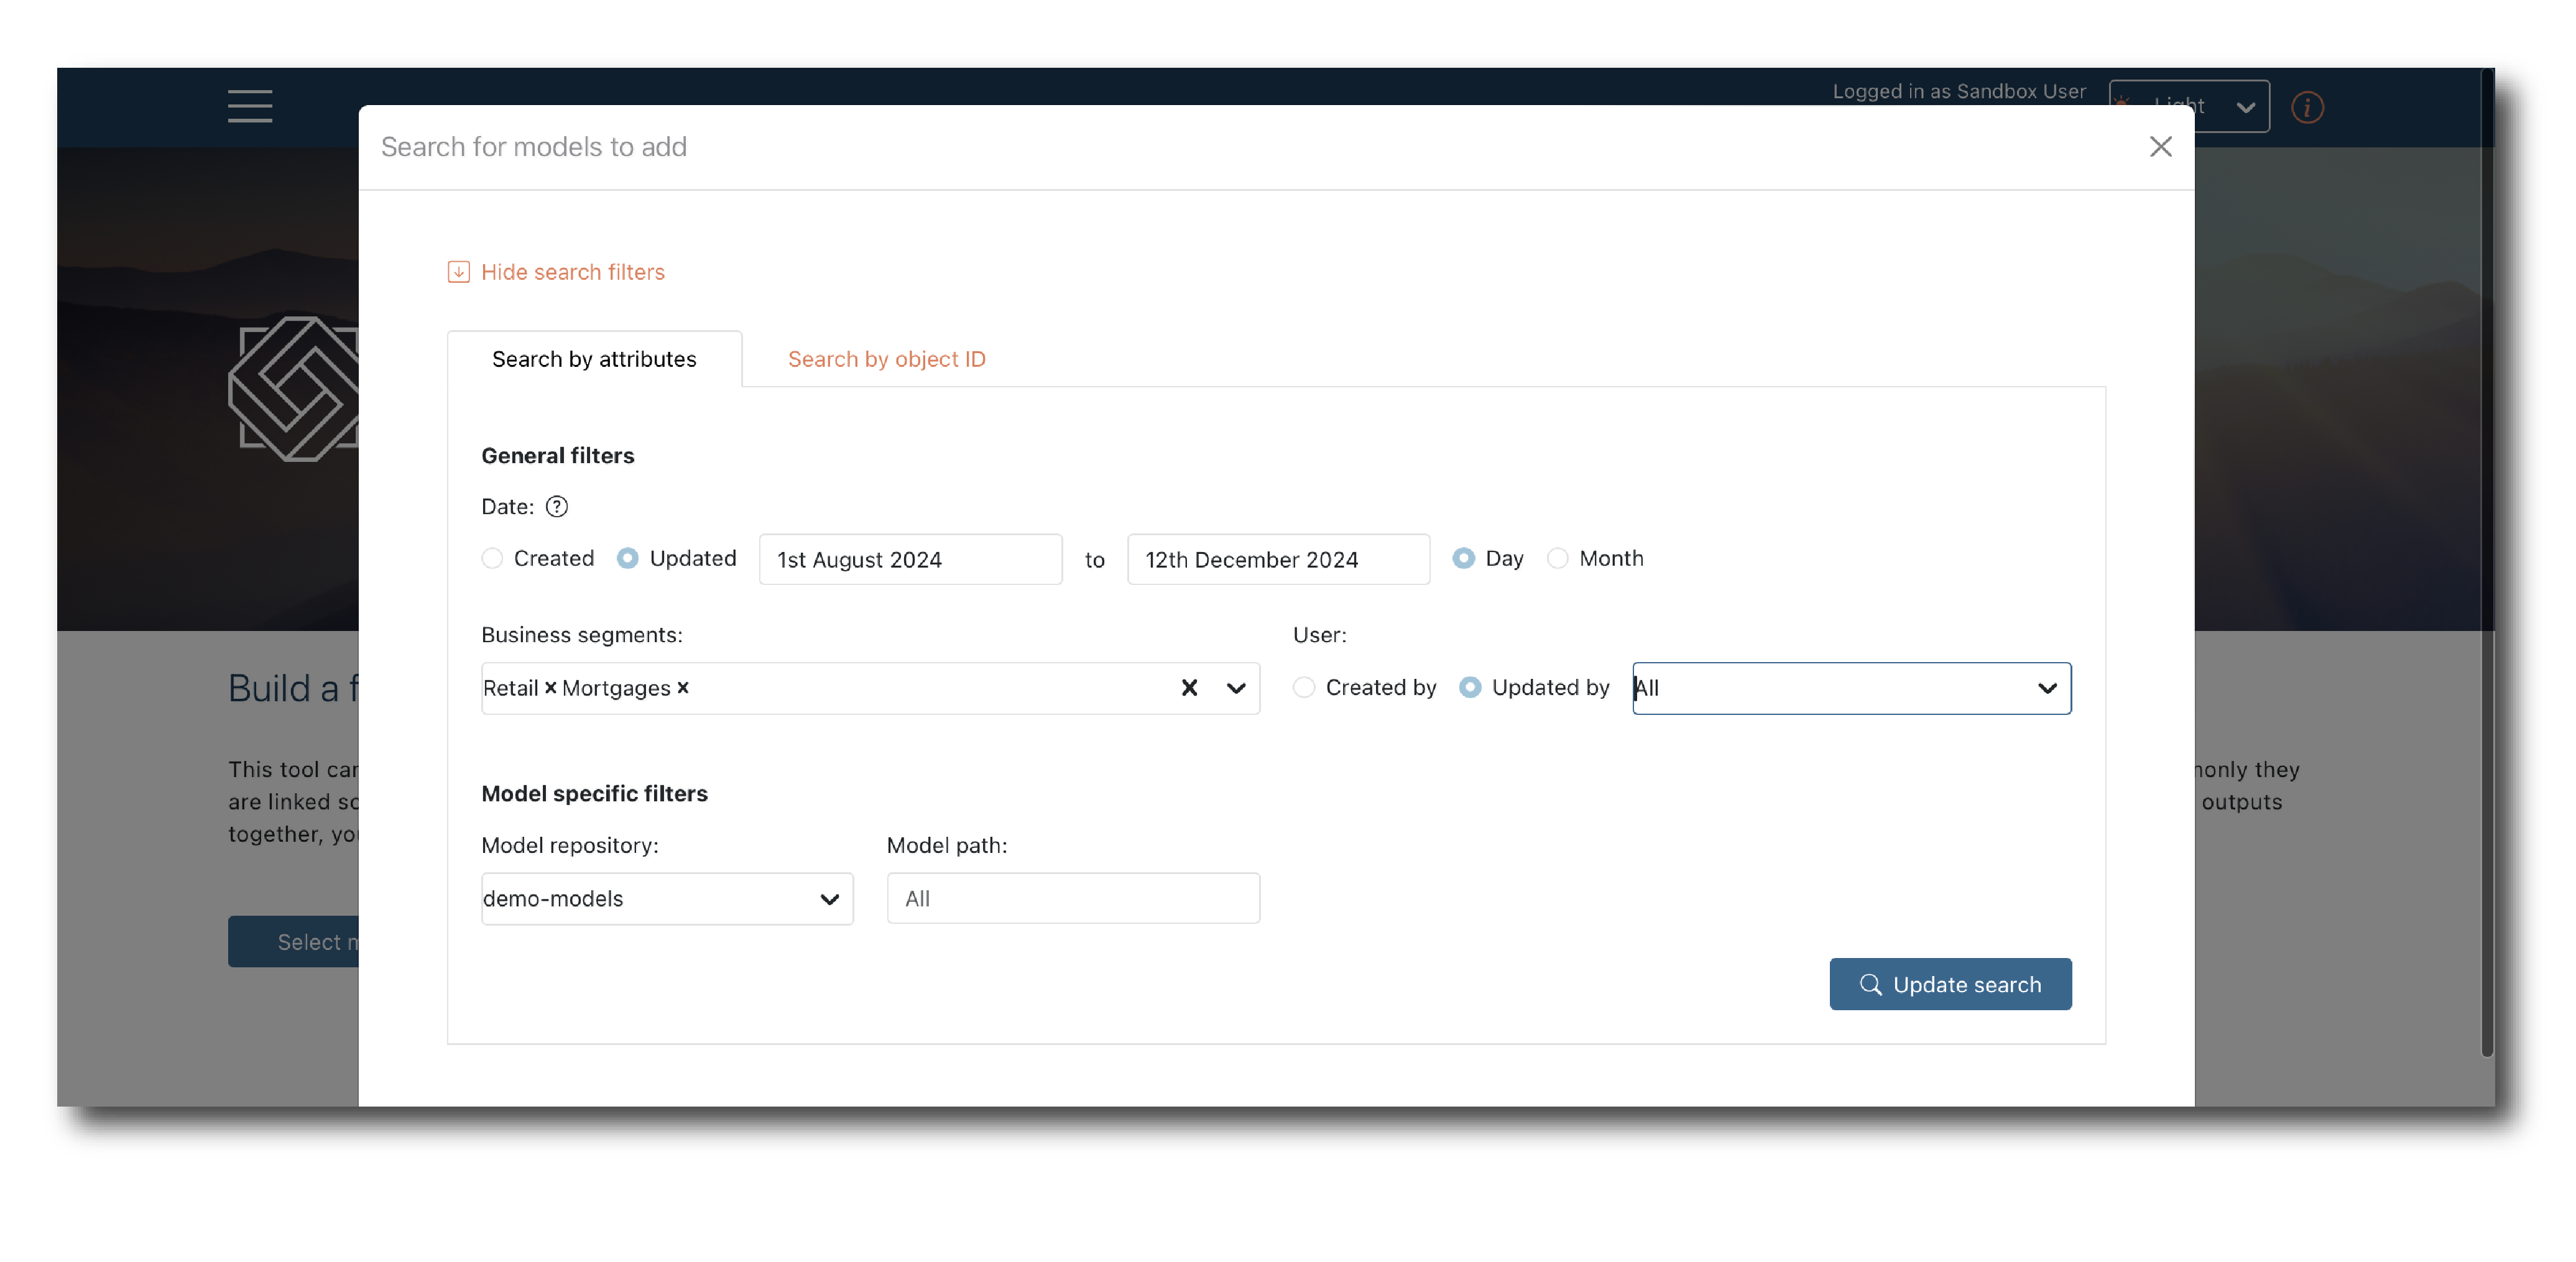
Task: Click the Hide search filters link
Action: point(572,272)
